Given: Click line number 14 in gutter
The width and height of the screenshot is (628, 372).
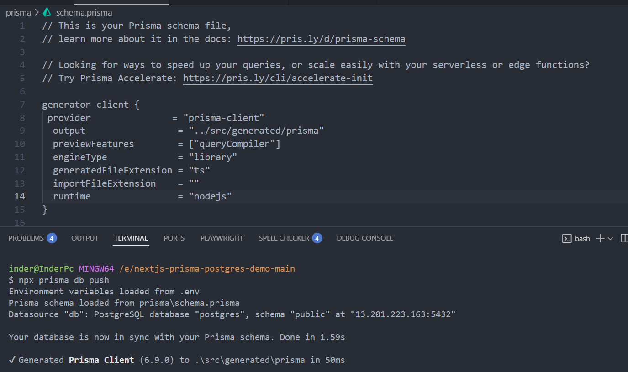Looking at the screenshot, I should point(20,196).
